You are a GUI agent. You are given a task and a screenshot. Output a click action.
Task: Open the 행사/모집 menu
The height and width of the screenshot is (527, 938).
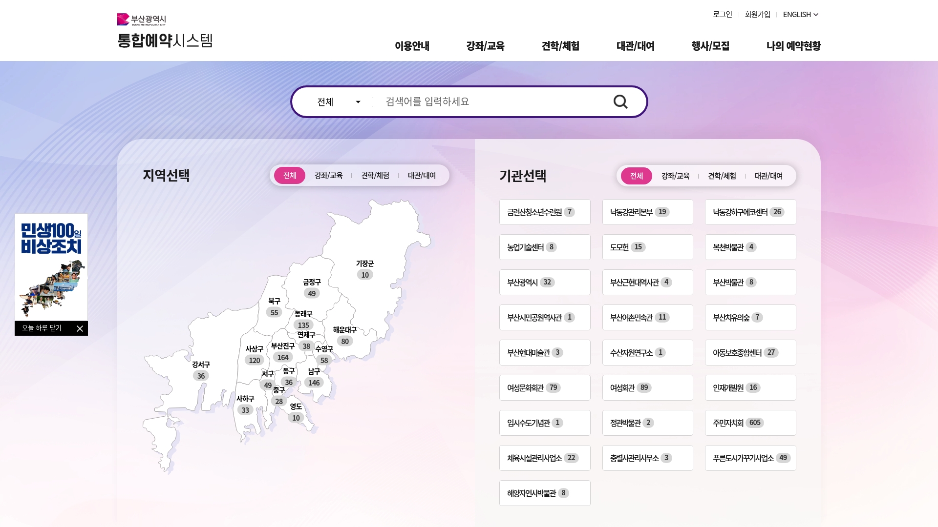tap(710, 46)
